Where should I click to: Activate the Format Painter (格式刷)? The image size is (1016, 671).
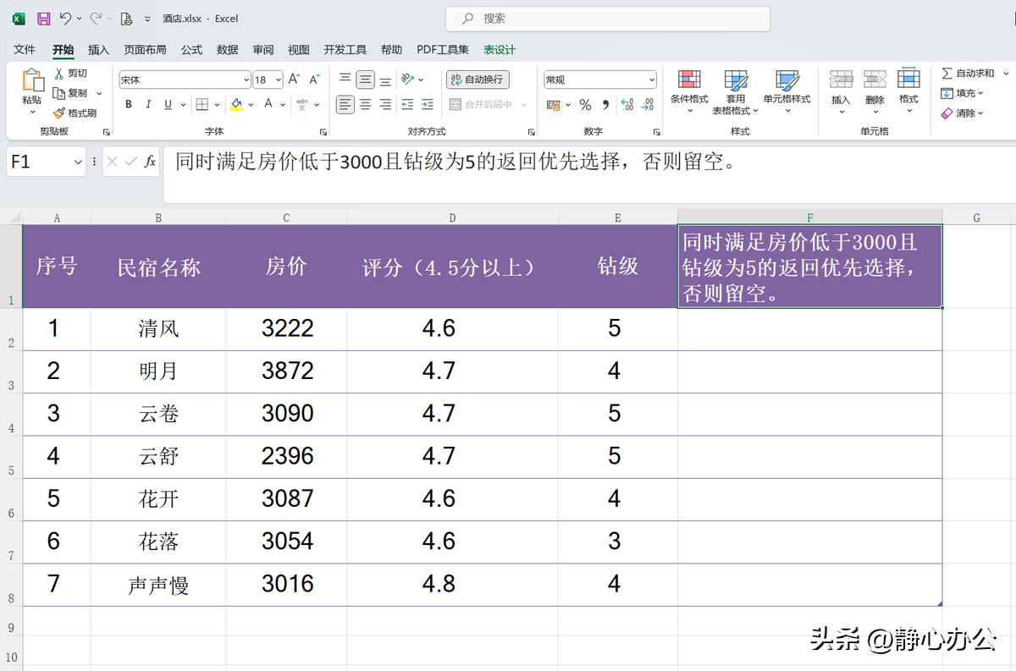tap(75, 113)
